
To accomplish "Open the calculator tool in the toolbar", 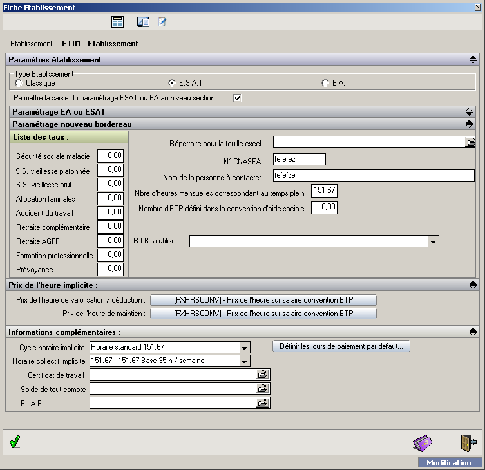I will [117, 22].
